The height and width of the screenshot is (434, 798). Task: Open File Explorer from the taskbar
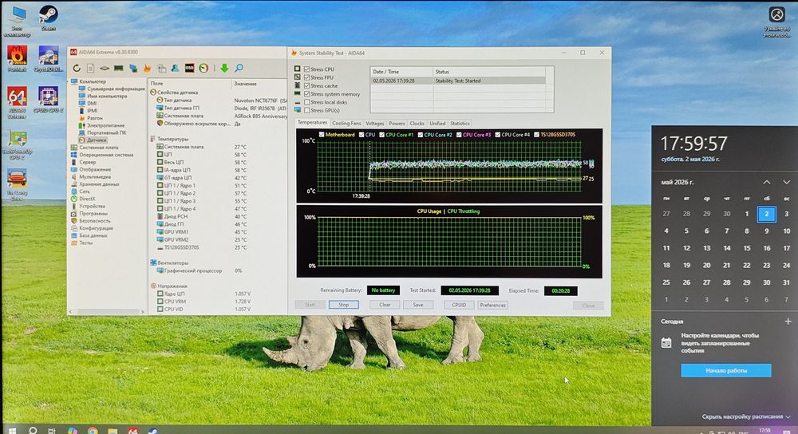113,431
